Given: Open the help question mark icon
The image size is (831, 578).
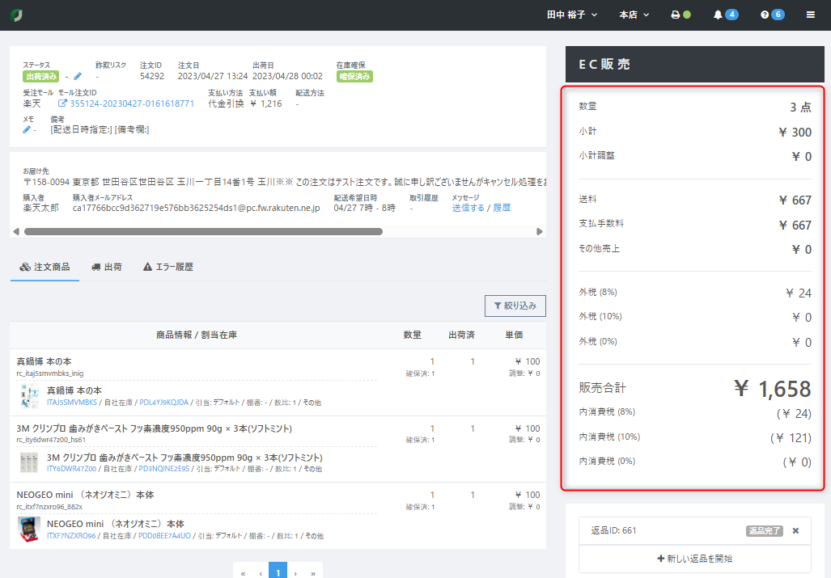Looking at the screenshot, I should coord(765,15).
